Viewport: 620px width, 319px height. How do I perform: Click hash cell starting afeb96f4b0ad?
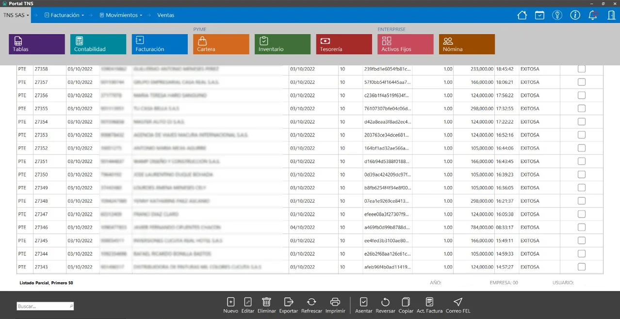pyautogui.click(x=388, y=267)
